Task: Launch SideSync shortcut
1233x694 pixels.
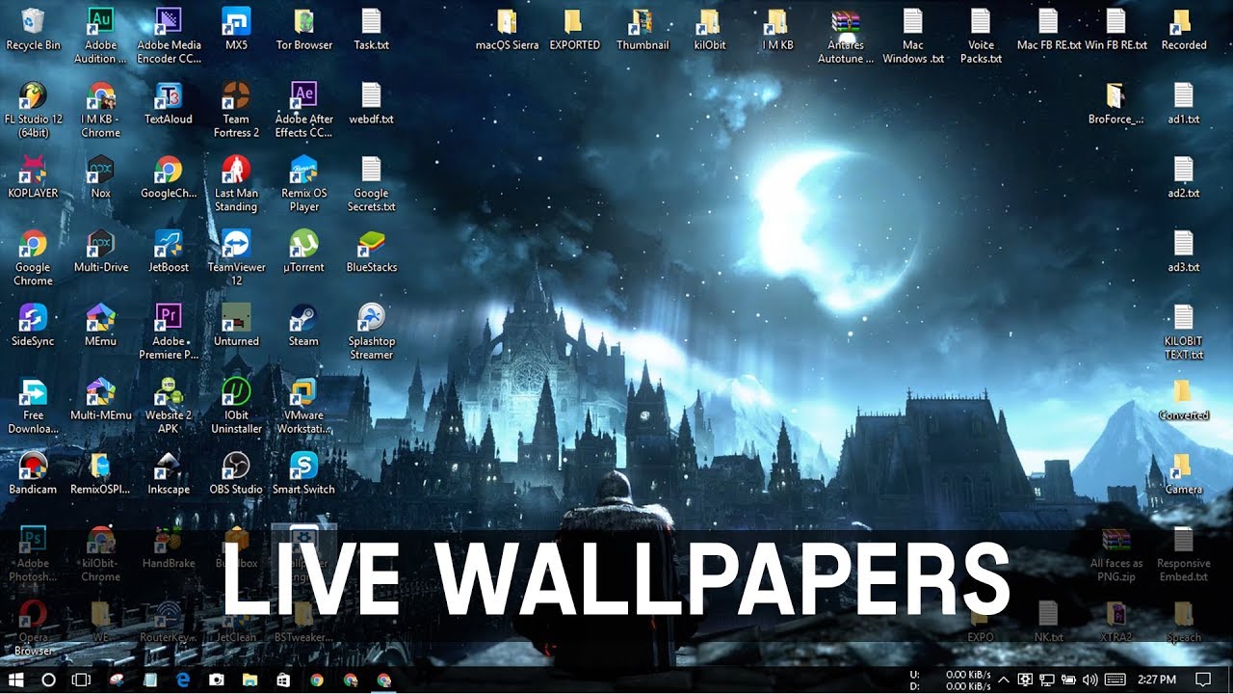Action: coord(33,326)
